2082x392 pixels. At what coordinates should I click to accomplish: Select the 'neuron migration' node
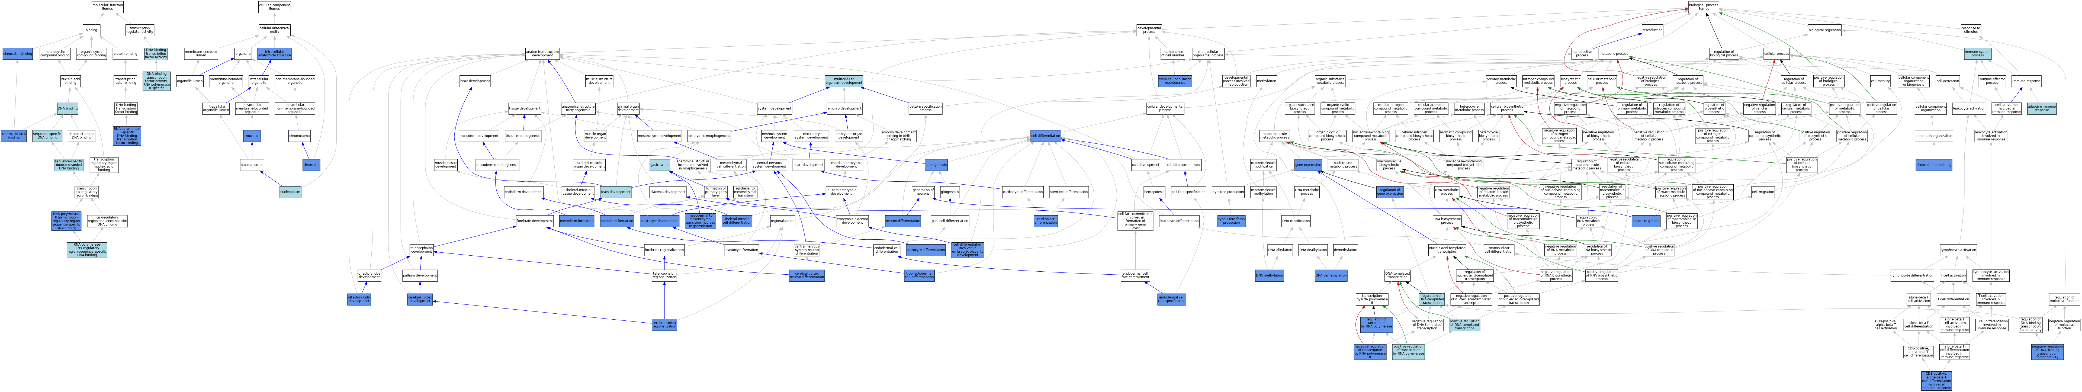coord(1646,221)
